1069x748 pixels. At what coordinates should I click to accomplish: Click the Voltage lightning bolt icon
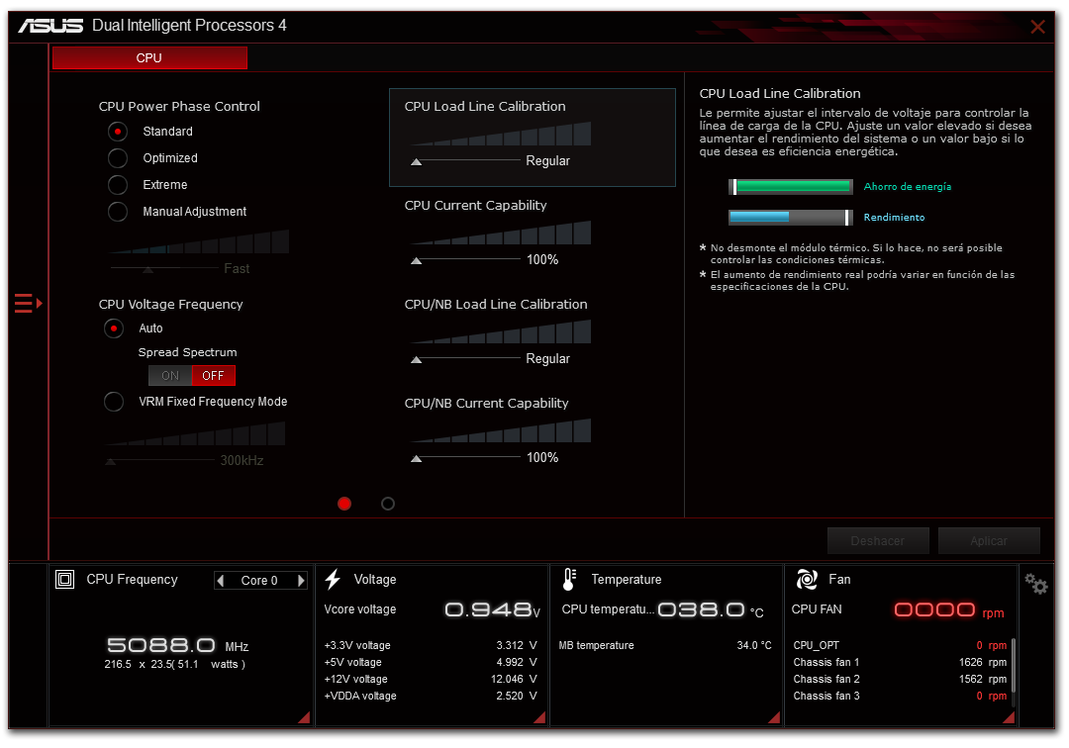click(333, 579)
